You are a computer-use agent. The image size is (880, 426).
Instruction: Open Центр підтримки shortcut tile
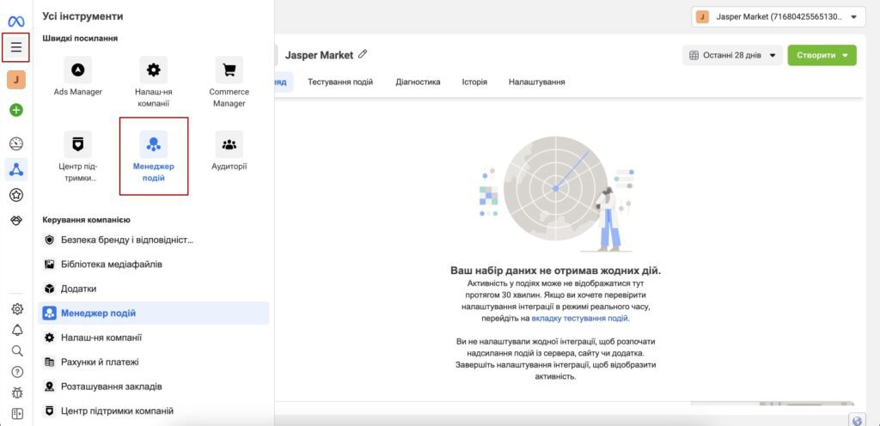coord(77,157)
